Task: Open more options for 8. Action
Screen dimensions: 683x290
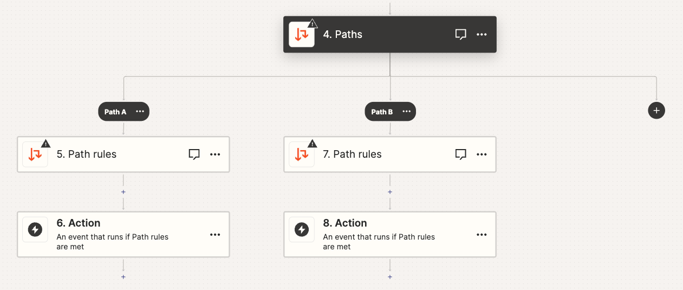Action: coord(482,235)
